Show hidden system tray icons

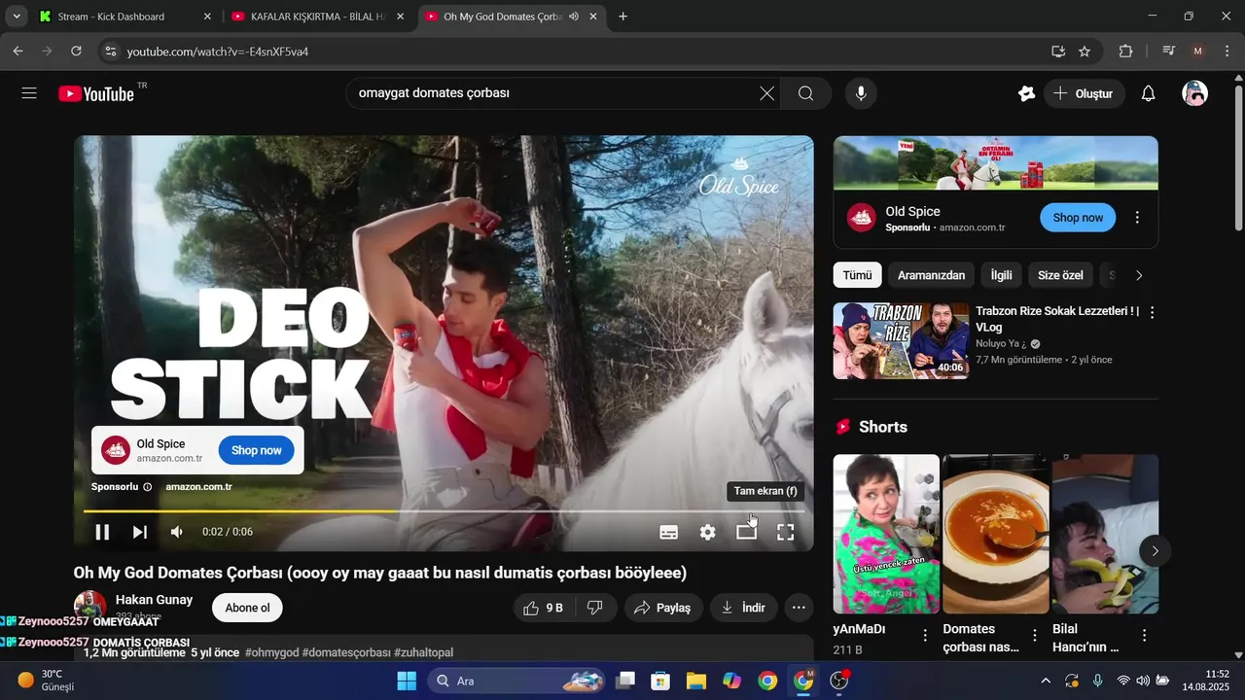(1046, 681)
